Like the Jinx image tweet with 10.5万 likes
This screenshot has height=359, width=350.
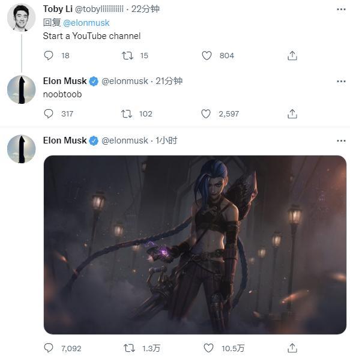[208, 348]
